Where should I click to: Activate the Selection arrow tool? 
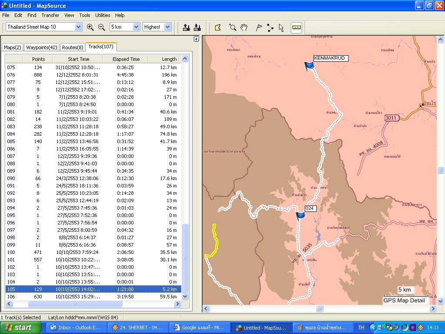tap(281, 27)
